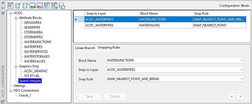Click the first form-view toolbar icon

tap(11, 6)
